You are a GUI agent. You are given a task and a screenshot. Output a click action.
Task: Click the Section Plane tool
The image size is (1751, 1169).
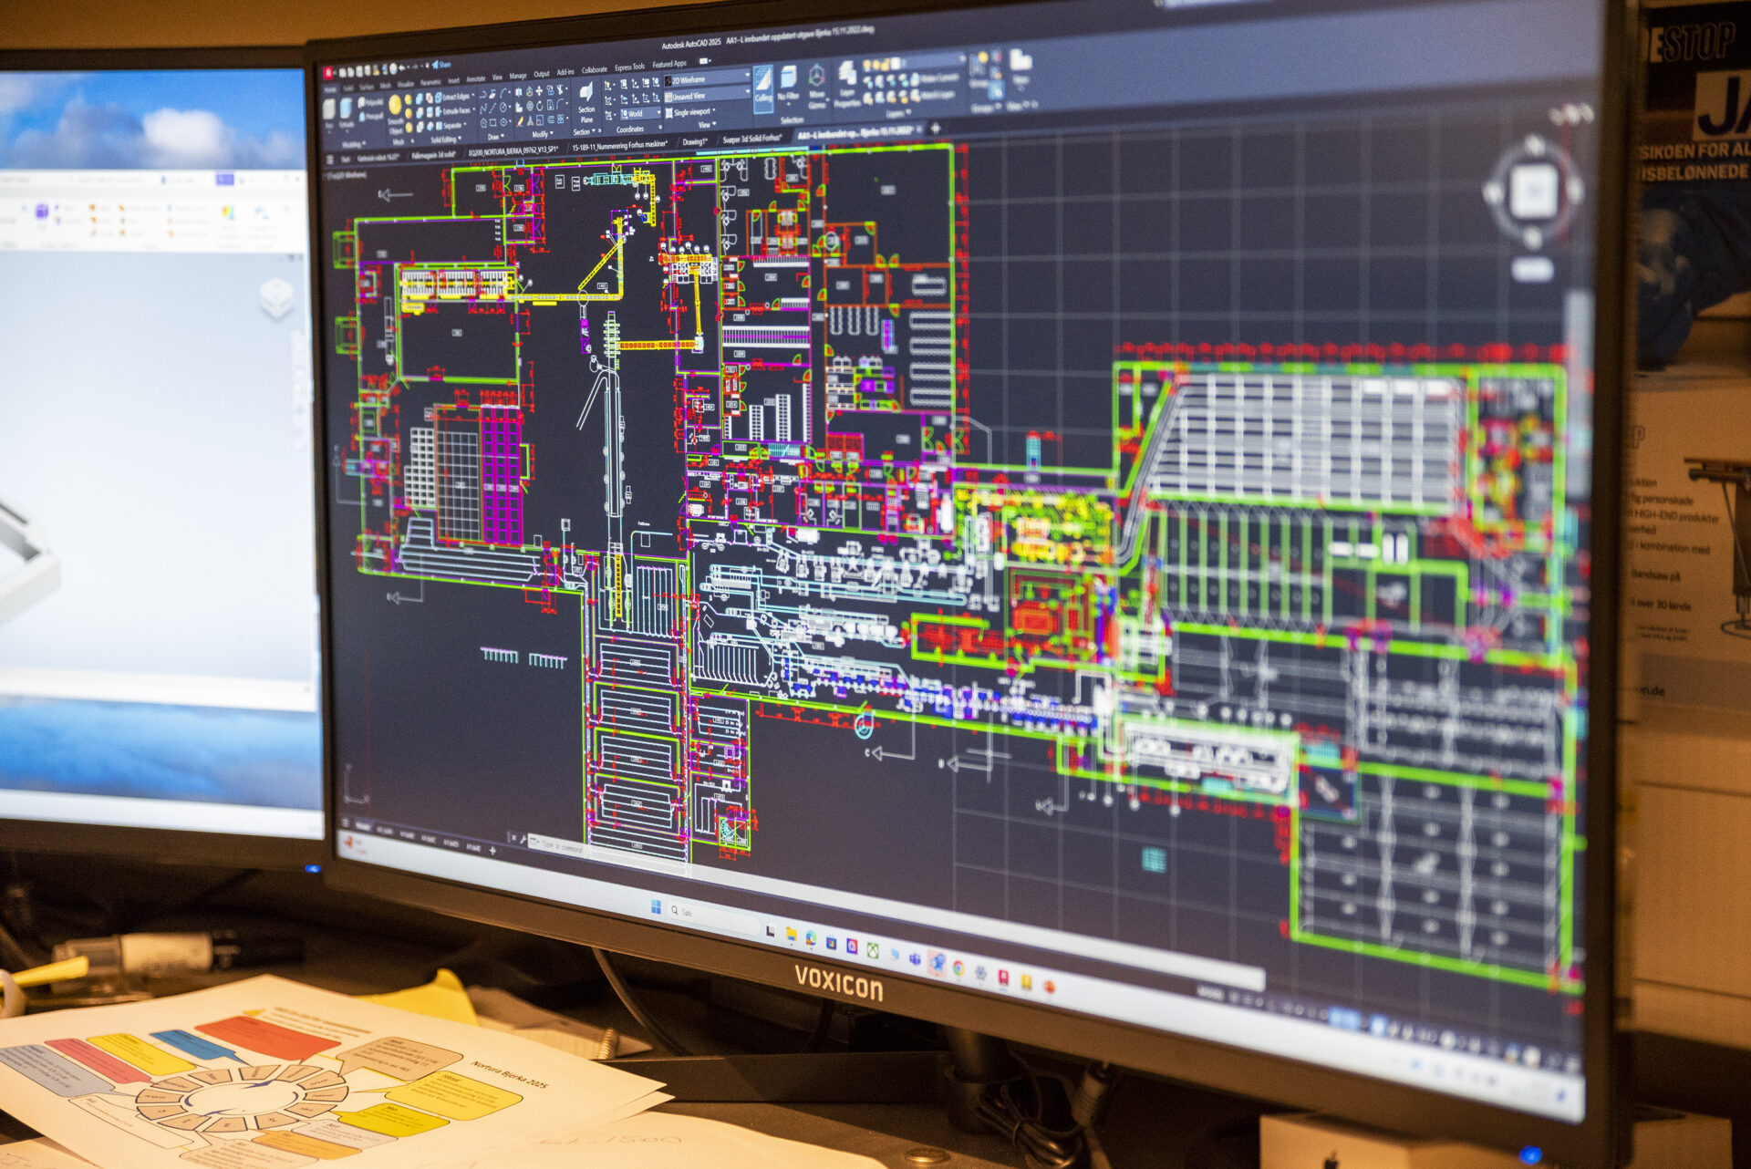pyautogui.click(x=586, y=104)
